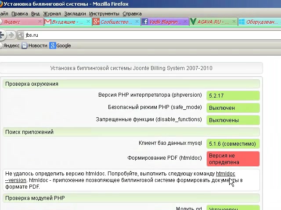Close the Сообщество tab
The width and height of the screenshot is (281, 210).
tap(137, 21)
